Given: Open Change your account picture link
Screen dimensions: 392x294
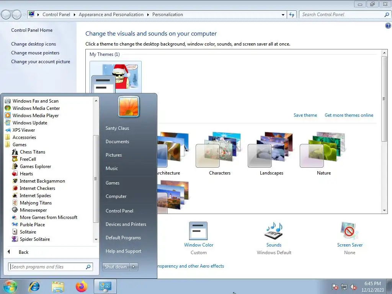Looking at the screenshot, I should (x=41, y=62).
